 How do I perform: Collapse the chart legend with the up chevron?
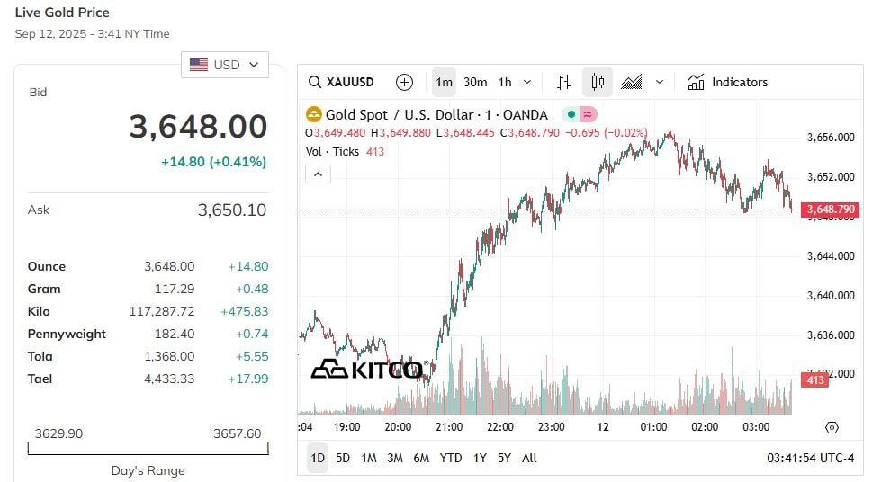pos(318,174)
